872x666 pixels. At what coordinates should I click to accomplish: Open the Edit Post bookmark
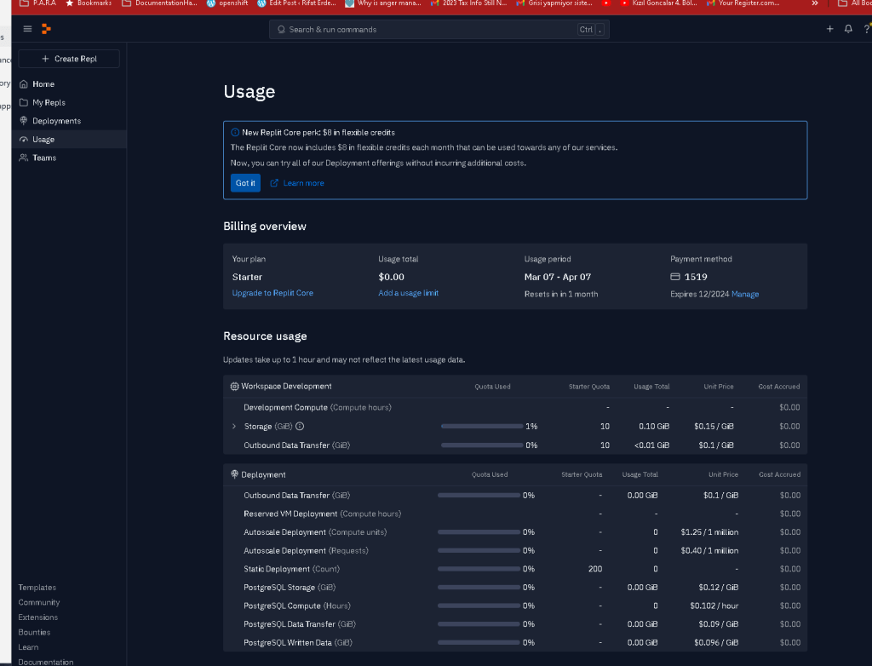point(296,3)
